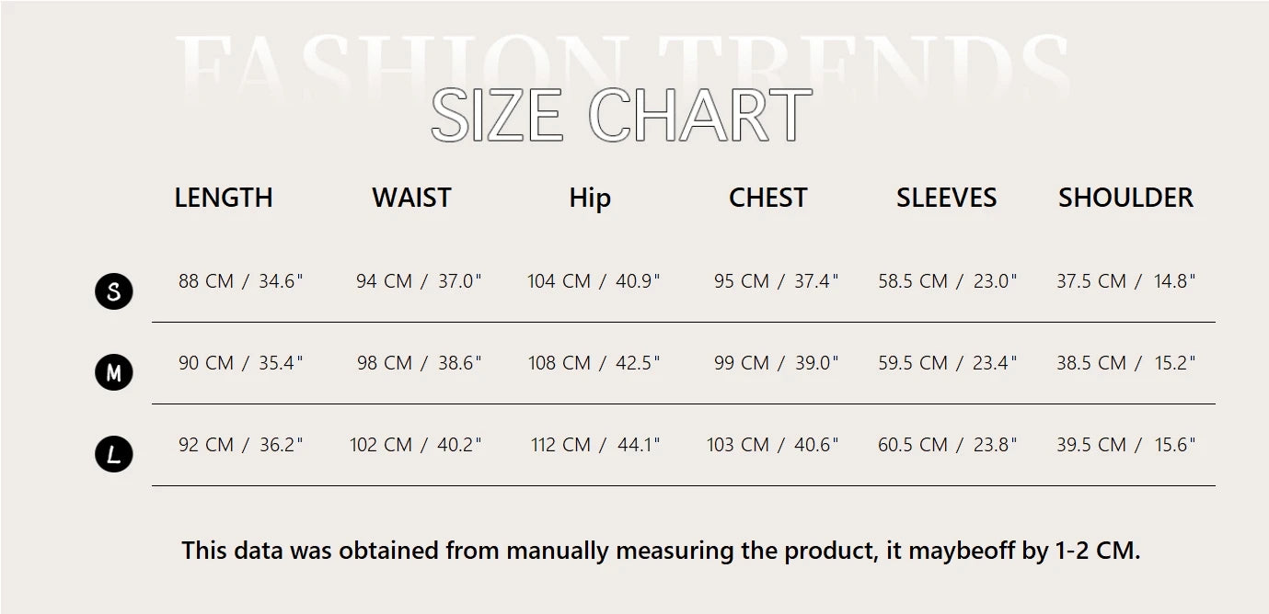1269x614 pixels.
Task: Click the manual measurement disclaimer text
Action: pos(661,551)
